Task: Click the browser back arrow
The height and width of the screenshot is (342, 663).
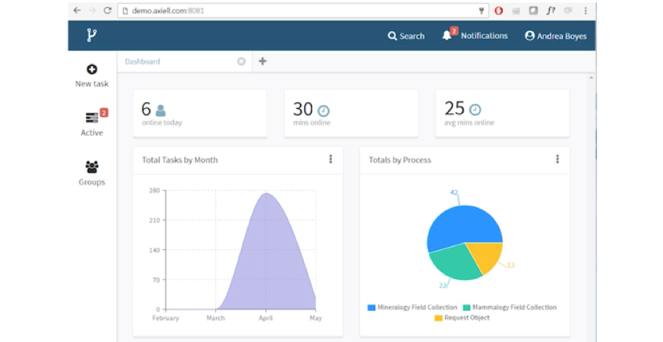Action: coord(77,11)
